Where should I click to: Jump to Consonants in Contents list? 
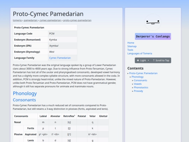(140, 80)
